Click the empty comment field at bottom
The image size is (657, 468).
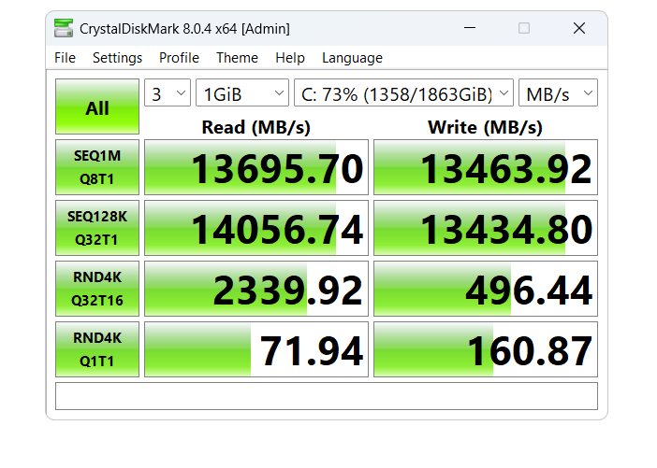point(327,396)
